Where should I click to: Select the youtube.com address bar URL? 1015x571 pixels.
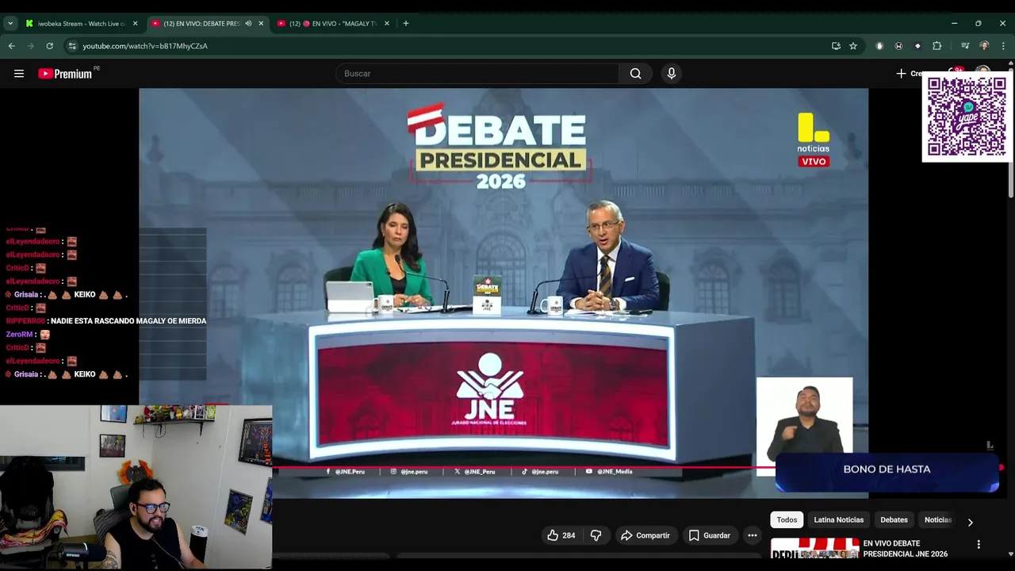point(145,46)
